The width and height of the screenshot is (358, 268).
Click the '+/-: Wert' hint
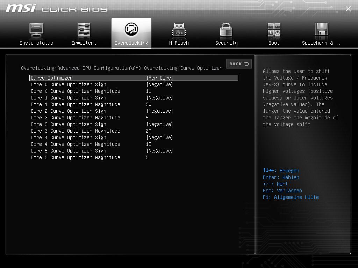coord(275,184)
